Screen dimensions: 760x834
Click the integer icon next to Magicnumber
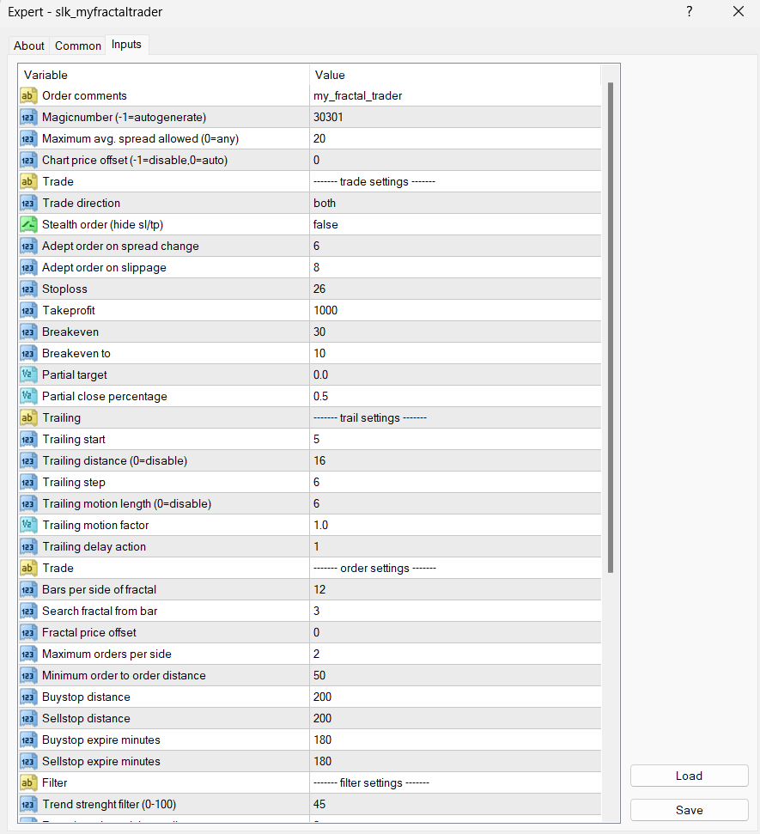28,118
